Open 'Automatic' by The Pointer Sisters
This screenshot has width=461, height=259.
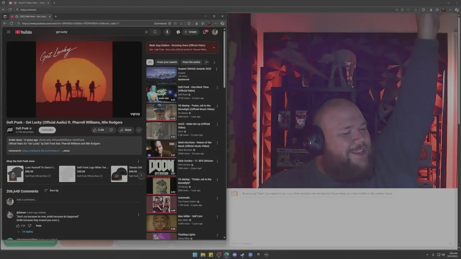pos(184,198)
